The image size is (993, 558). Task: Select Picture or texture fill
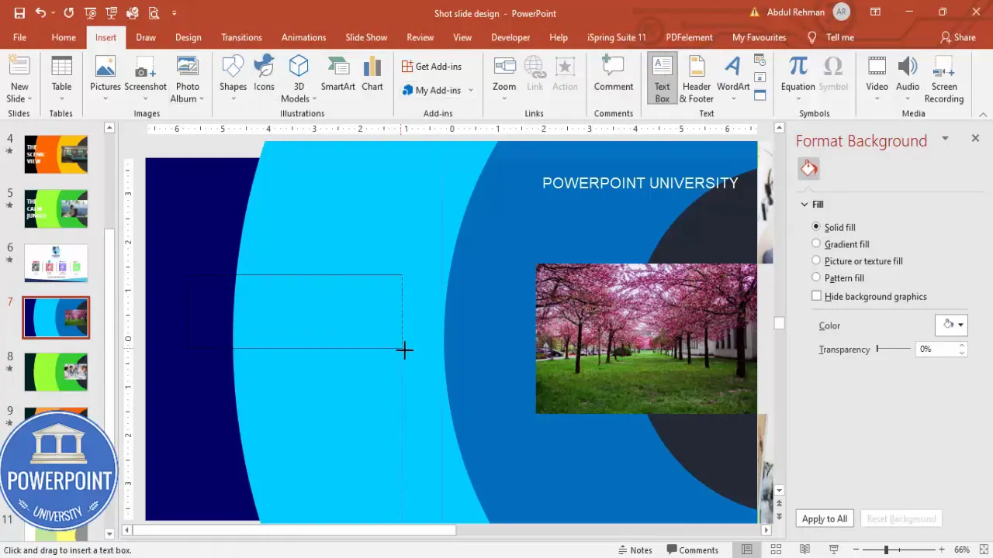click(856, 261)
